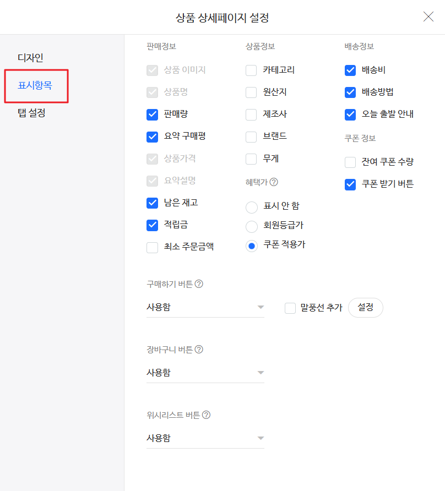Choose the 표시 안 함 radio option
The width and height of the screenshot is (445, 491).
pos(252,208)
